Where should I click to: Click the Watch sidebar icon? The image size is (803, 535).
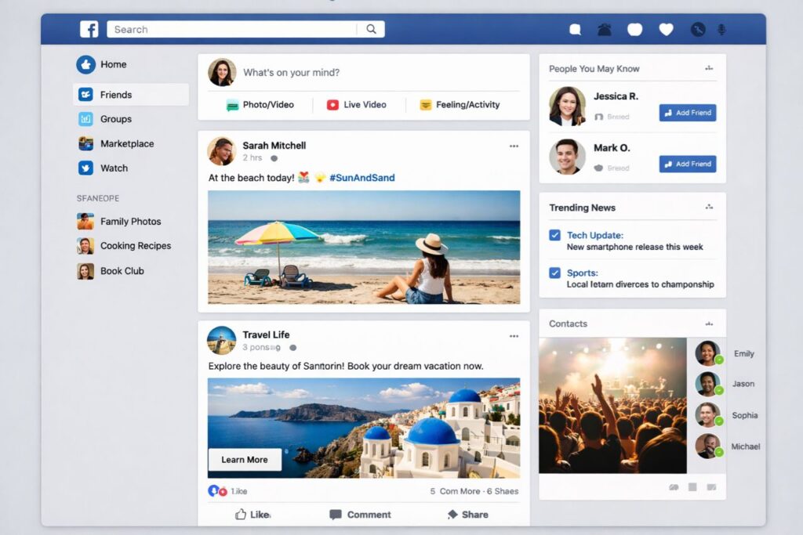pyautogui.click(x=85, y=168)
